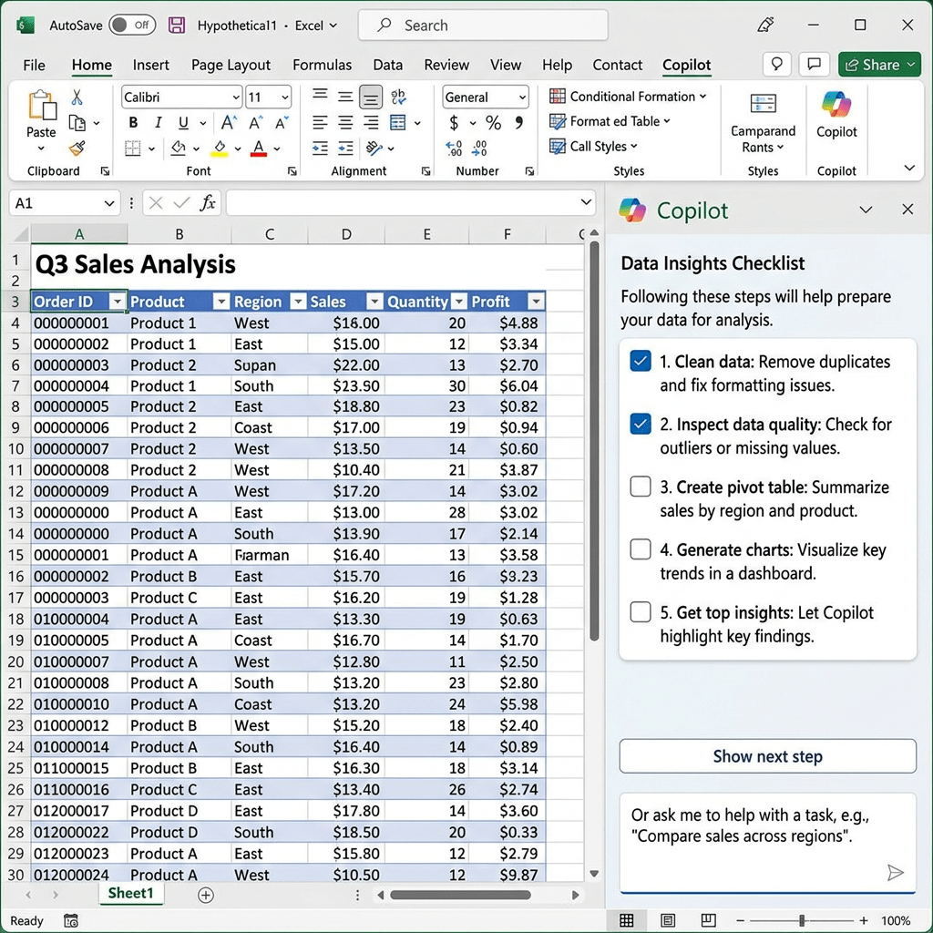
Task: Switch to Page Break Preview view
Action: (708, 920)
